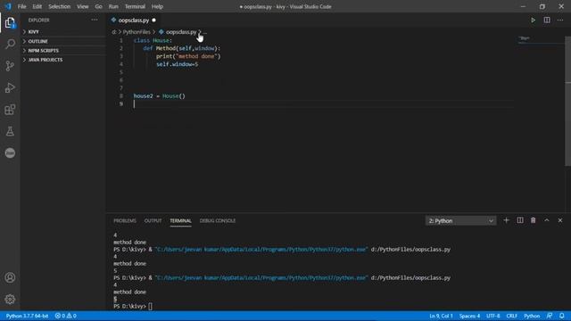Screen dimensions: 571x321
Task: Click Python language mode in status bar
Action: point(532,316)
